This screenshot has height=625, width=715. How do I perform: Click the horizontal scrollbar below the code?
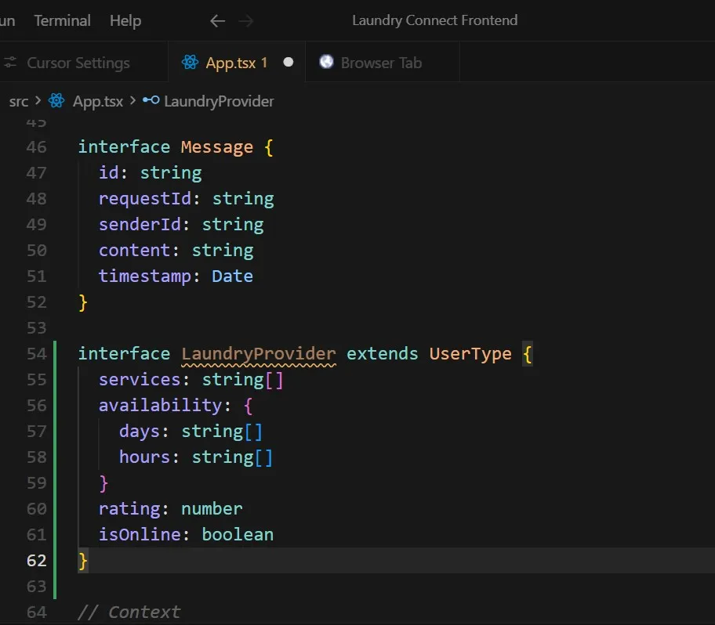tap(357, 621)
